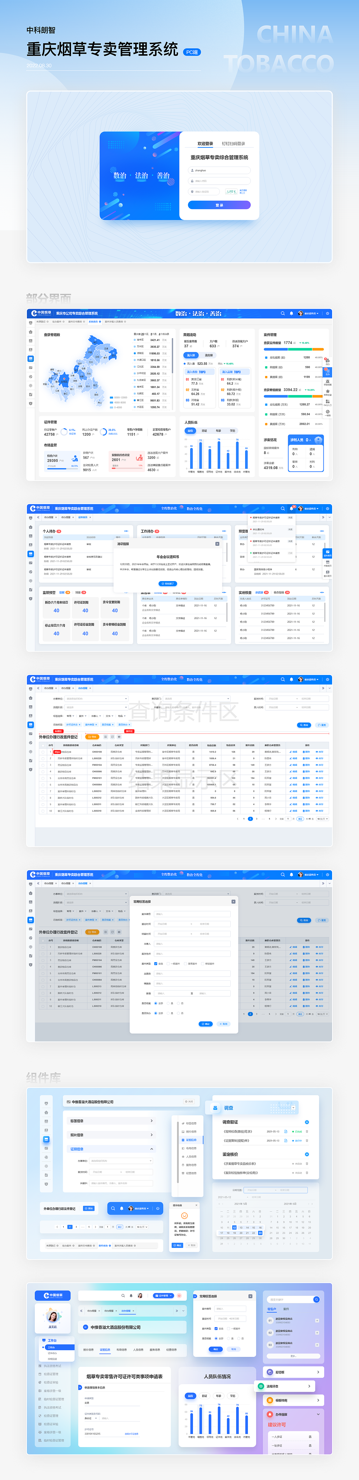
Task: Close the 提示信息 dialog with its X
Action: click(196, 1205)
